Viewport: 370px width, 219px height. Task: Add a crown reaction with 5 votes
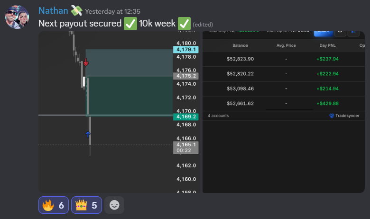click(86, 205)
